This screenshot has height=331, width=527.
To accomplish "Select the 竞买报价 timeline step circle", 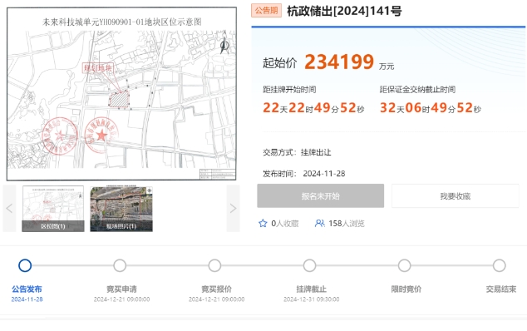I will [x=214, y=265].
